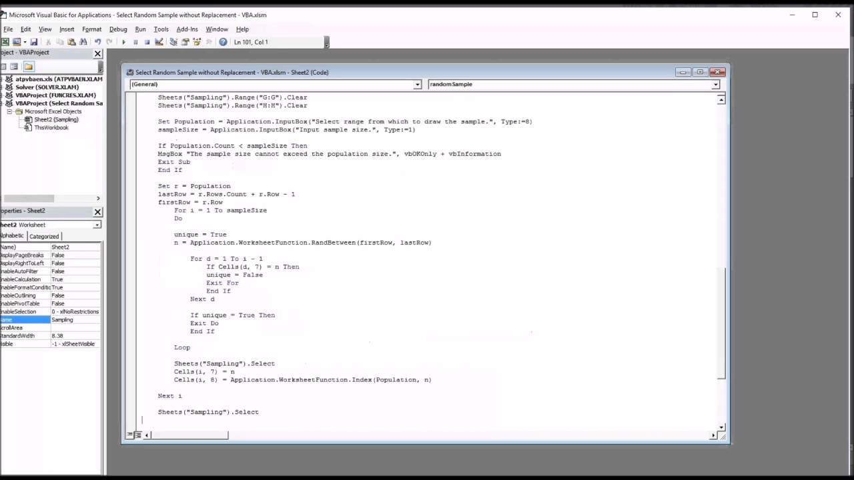This screenshot has height=480, width=854.
Task: Open the Sheet2 Worksheet object dropdown
Action: tap(97, 225)
